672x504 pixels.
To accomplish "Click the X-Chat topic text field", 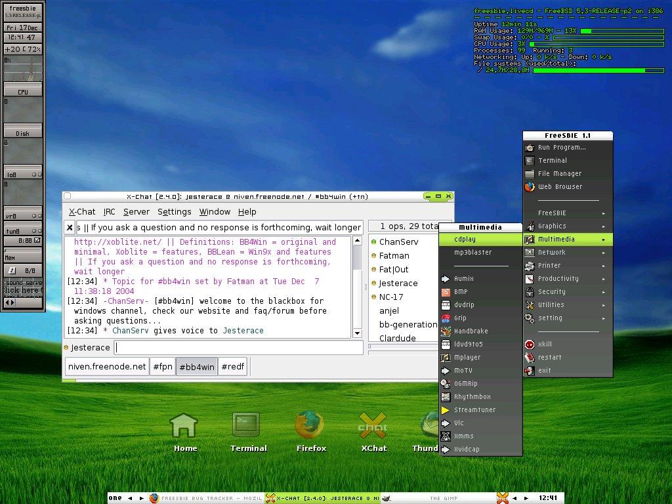I will [220, 228].
